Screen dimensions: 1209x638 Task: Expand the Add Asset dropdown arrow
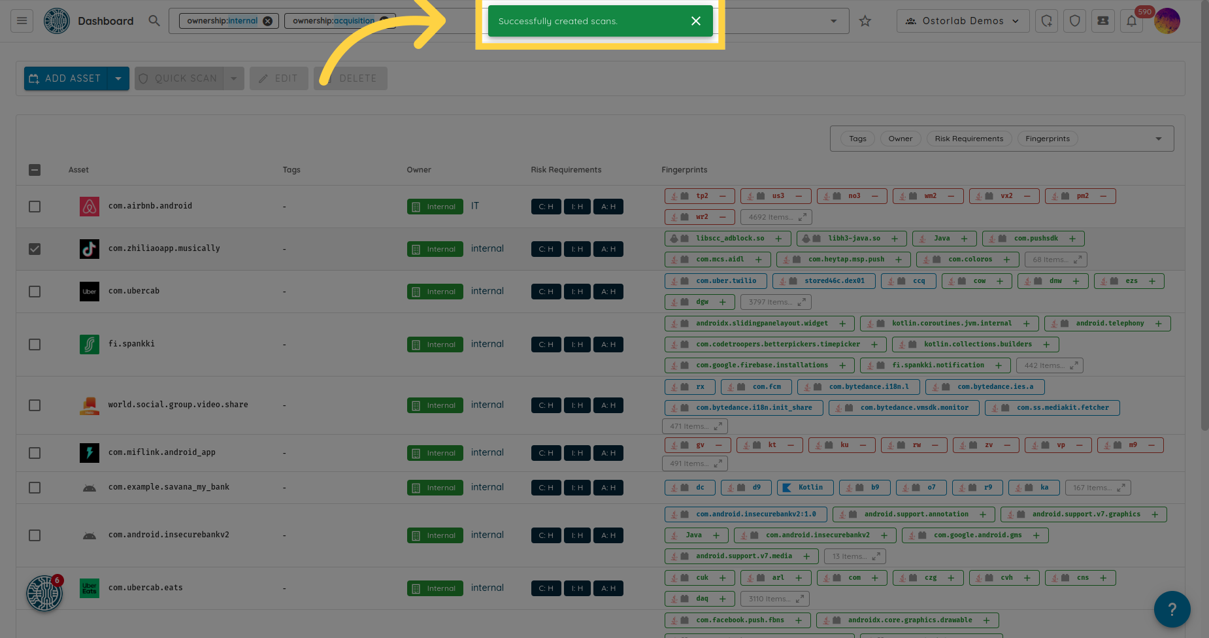click(x=118, y=78)
